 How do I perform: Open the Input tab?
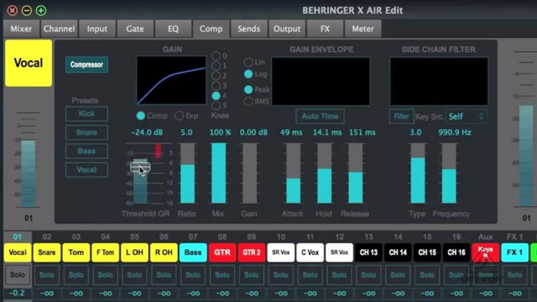(97, 29)
